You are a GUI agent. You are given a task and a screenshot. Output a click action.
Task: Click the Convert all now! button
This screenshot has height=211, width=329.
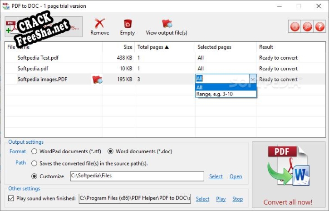[288, 175]
